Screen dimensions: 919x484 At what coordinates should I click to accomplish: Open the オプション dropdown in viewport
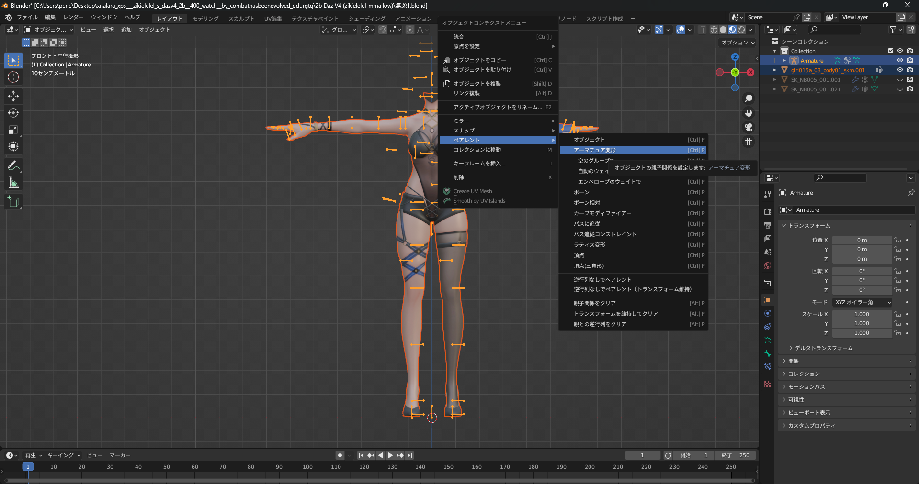(737, 43)
